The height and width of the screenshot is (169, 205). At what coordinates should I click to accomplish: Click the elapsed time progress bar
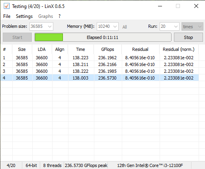[x=103, y=37]
